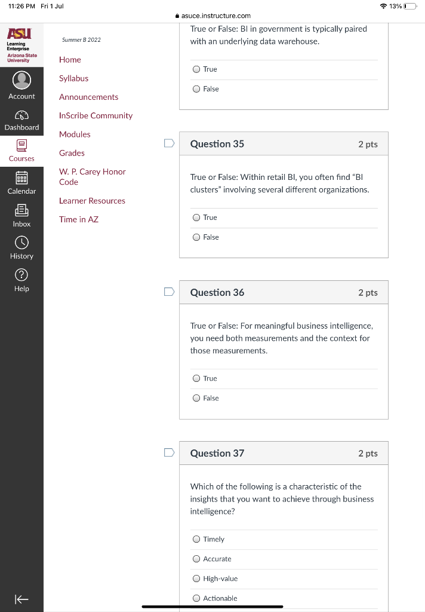Choose Actionable for Question 37
The height and width of the screenshot is (612, 425).
(196, 598)
